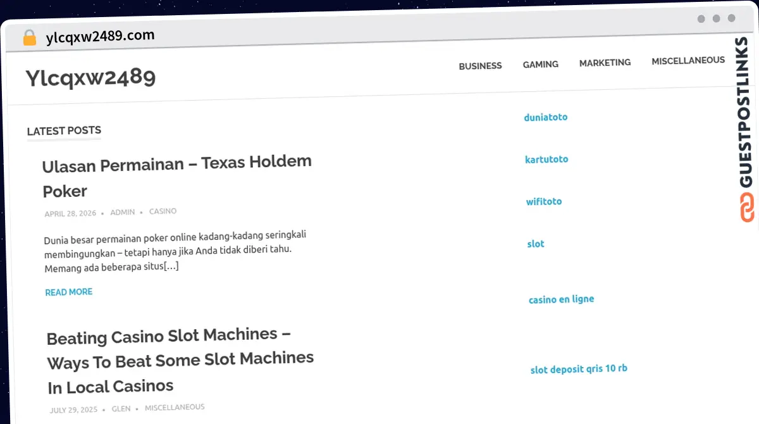This screenshot has height=424, width=759.
Task: Visit the kartutoto sidebar link
Action: (546, 159)
